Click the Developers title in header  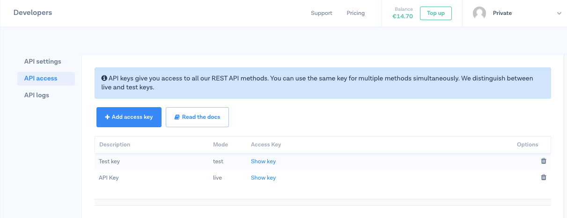[33, 13]
